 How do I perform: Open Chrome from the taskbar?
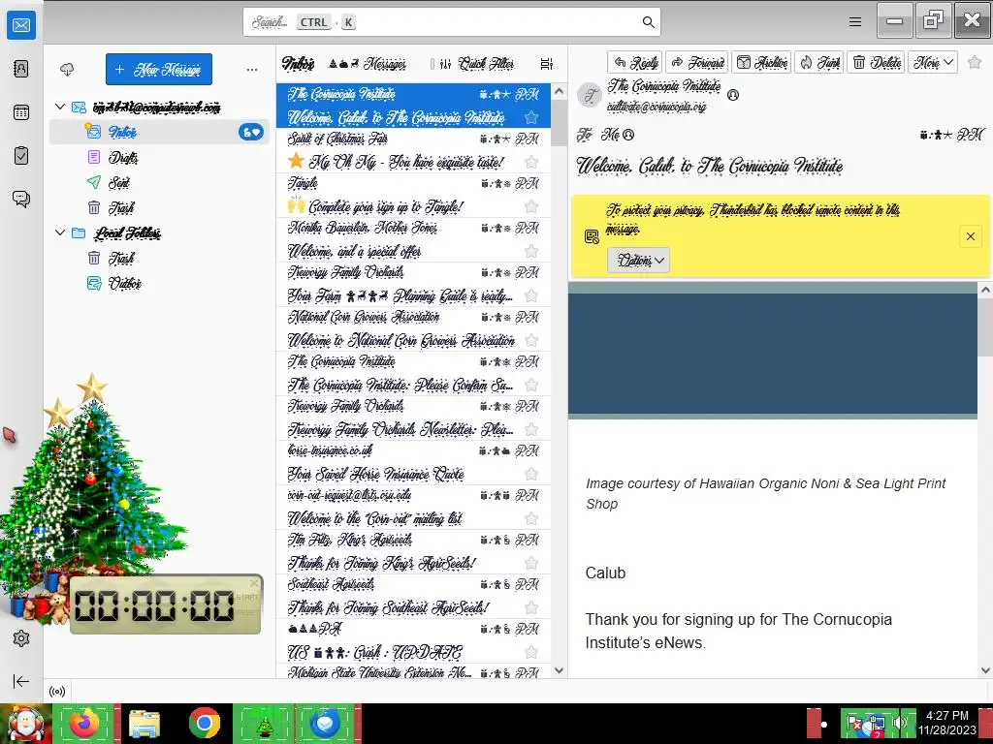click(x=204, y=723)
